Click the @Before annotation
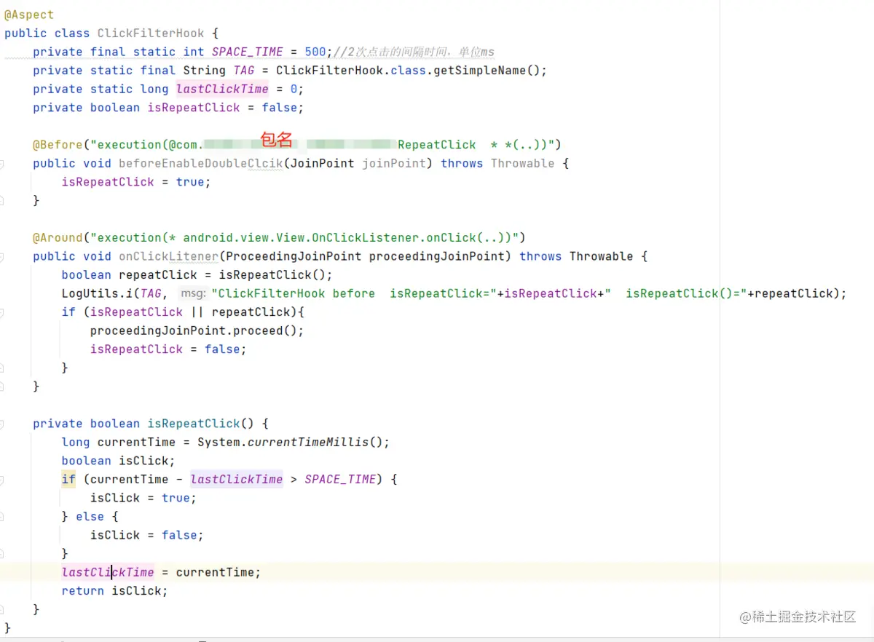This screenshot has height=642, width=874. (x=58, y=145)
